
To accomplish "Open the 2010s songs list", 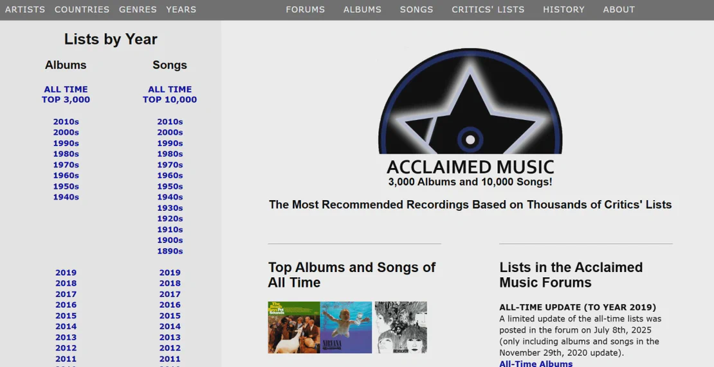I will [170, 122].
